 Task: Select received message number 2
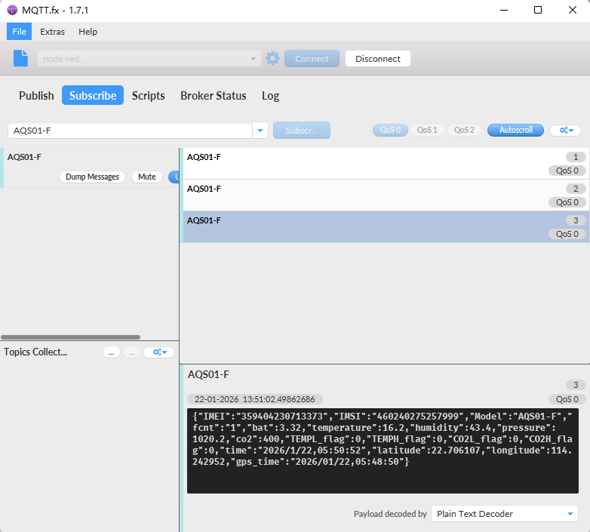(x=385, y=195)
